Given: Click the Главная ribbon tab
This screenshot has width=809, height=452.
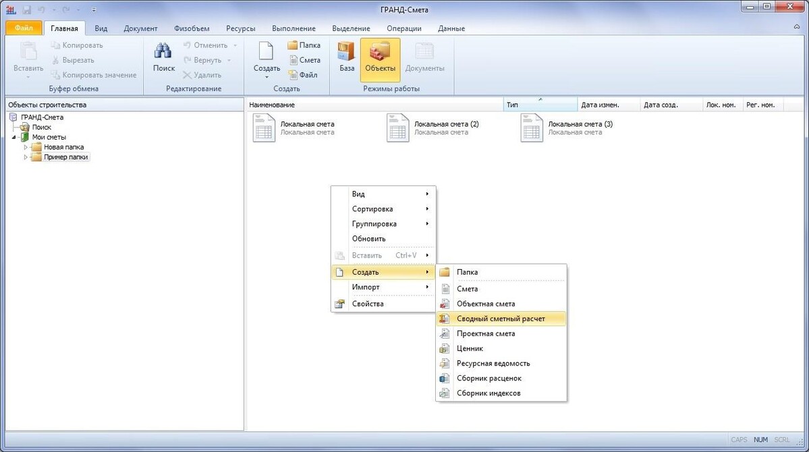Looking at the screenshot, I should tap(64, 28).
